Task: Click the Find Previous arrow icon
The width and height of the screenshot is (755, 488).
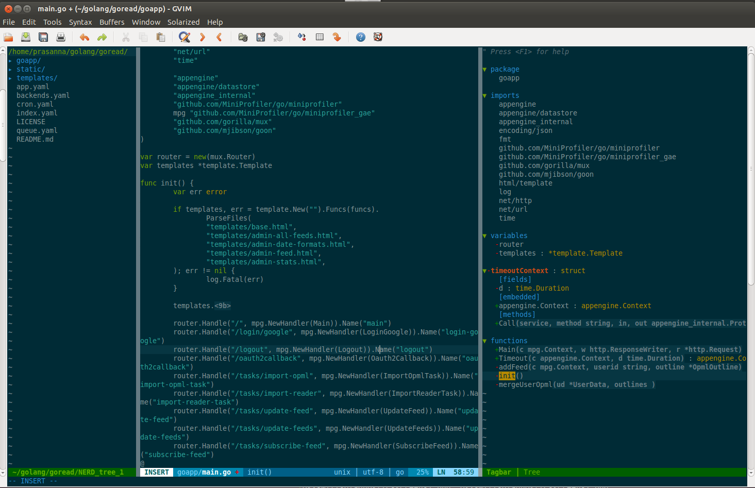Action: [220, 37]
